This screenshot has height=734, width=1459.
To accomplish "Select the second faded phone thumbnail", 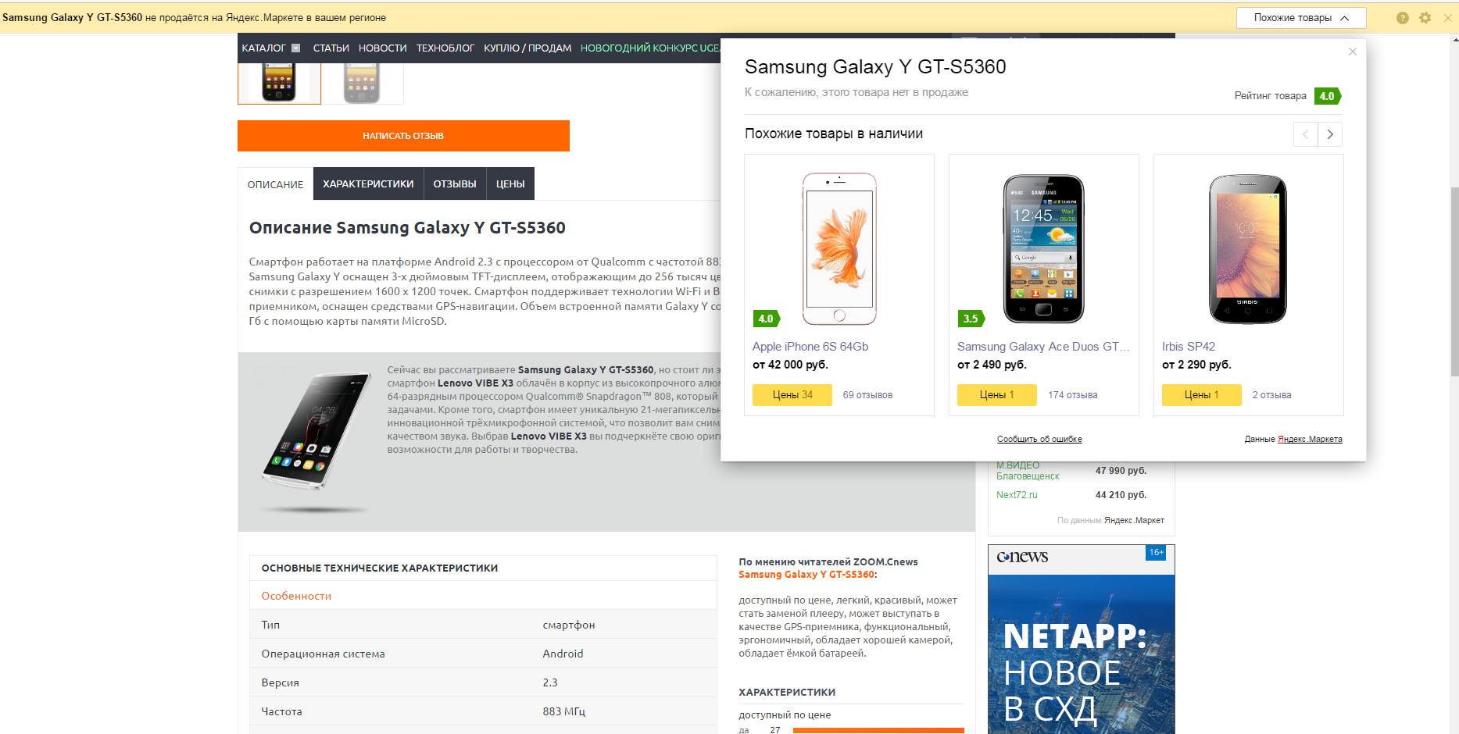I will coord(362,83).
